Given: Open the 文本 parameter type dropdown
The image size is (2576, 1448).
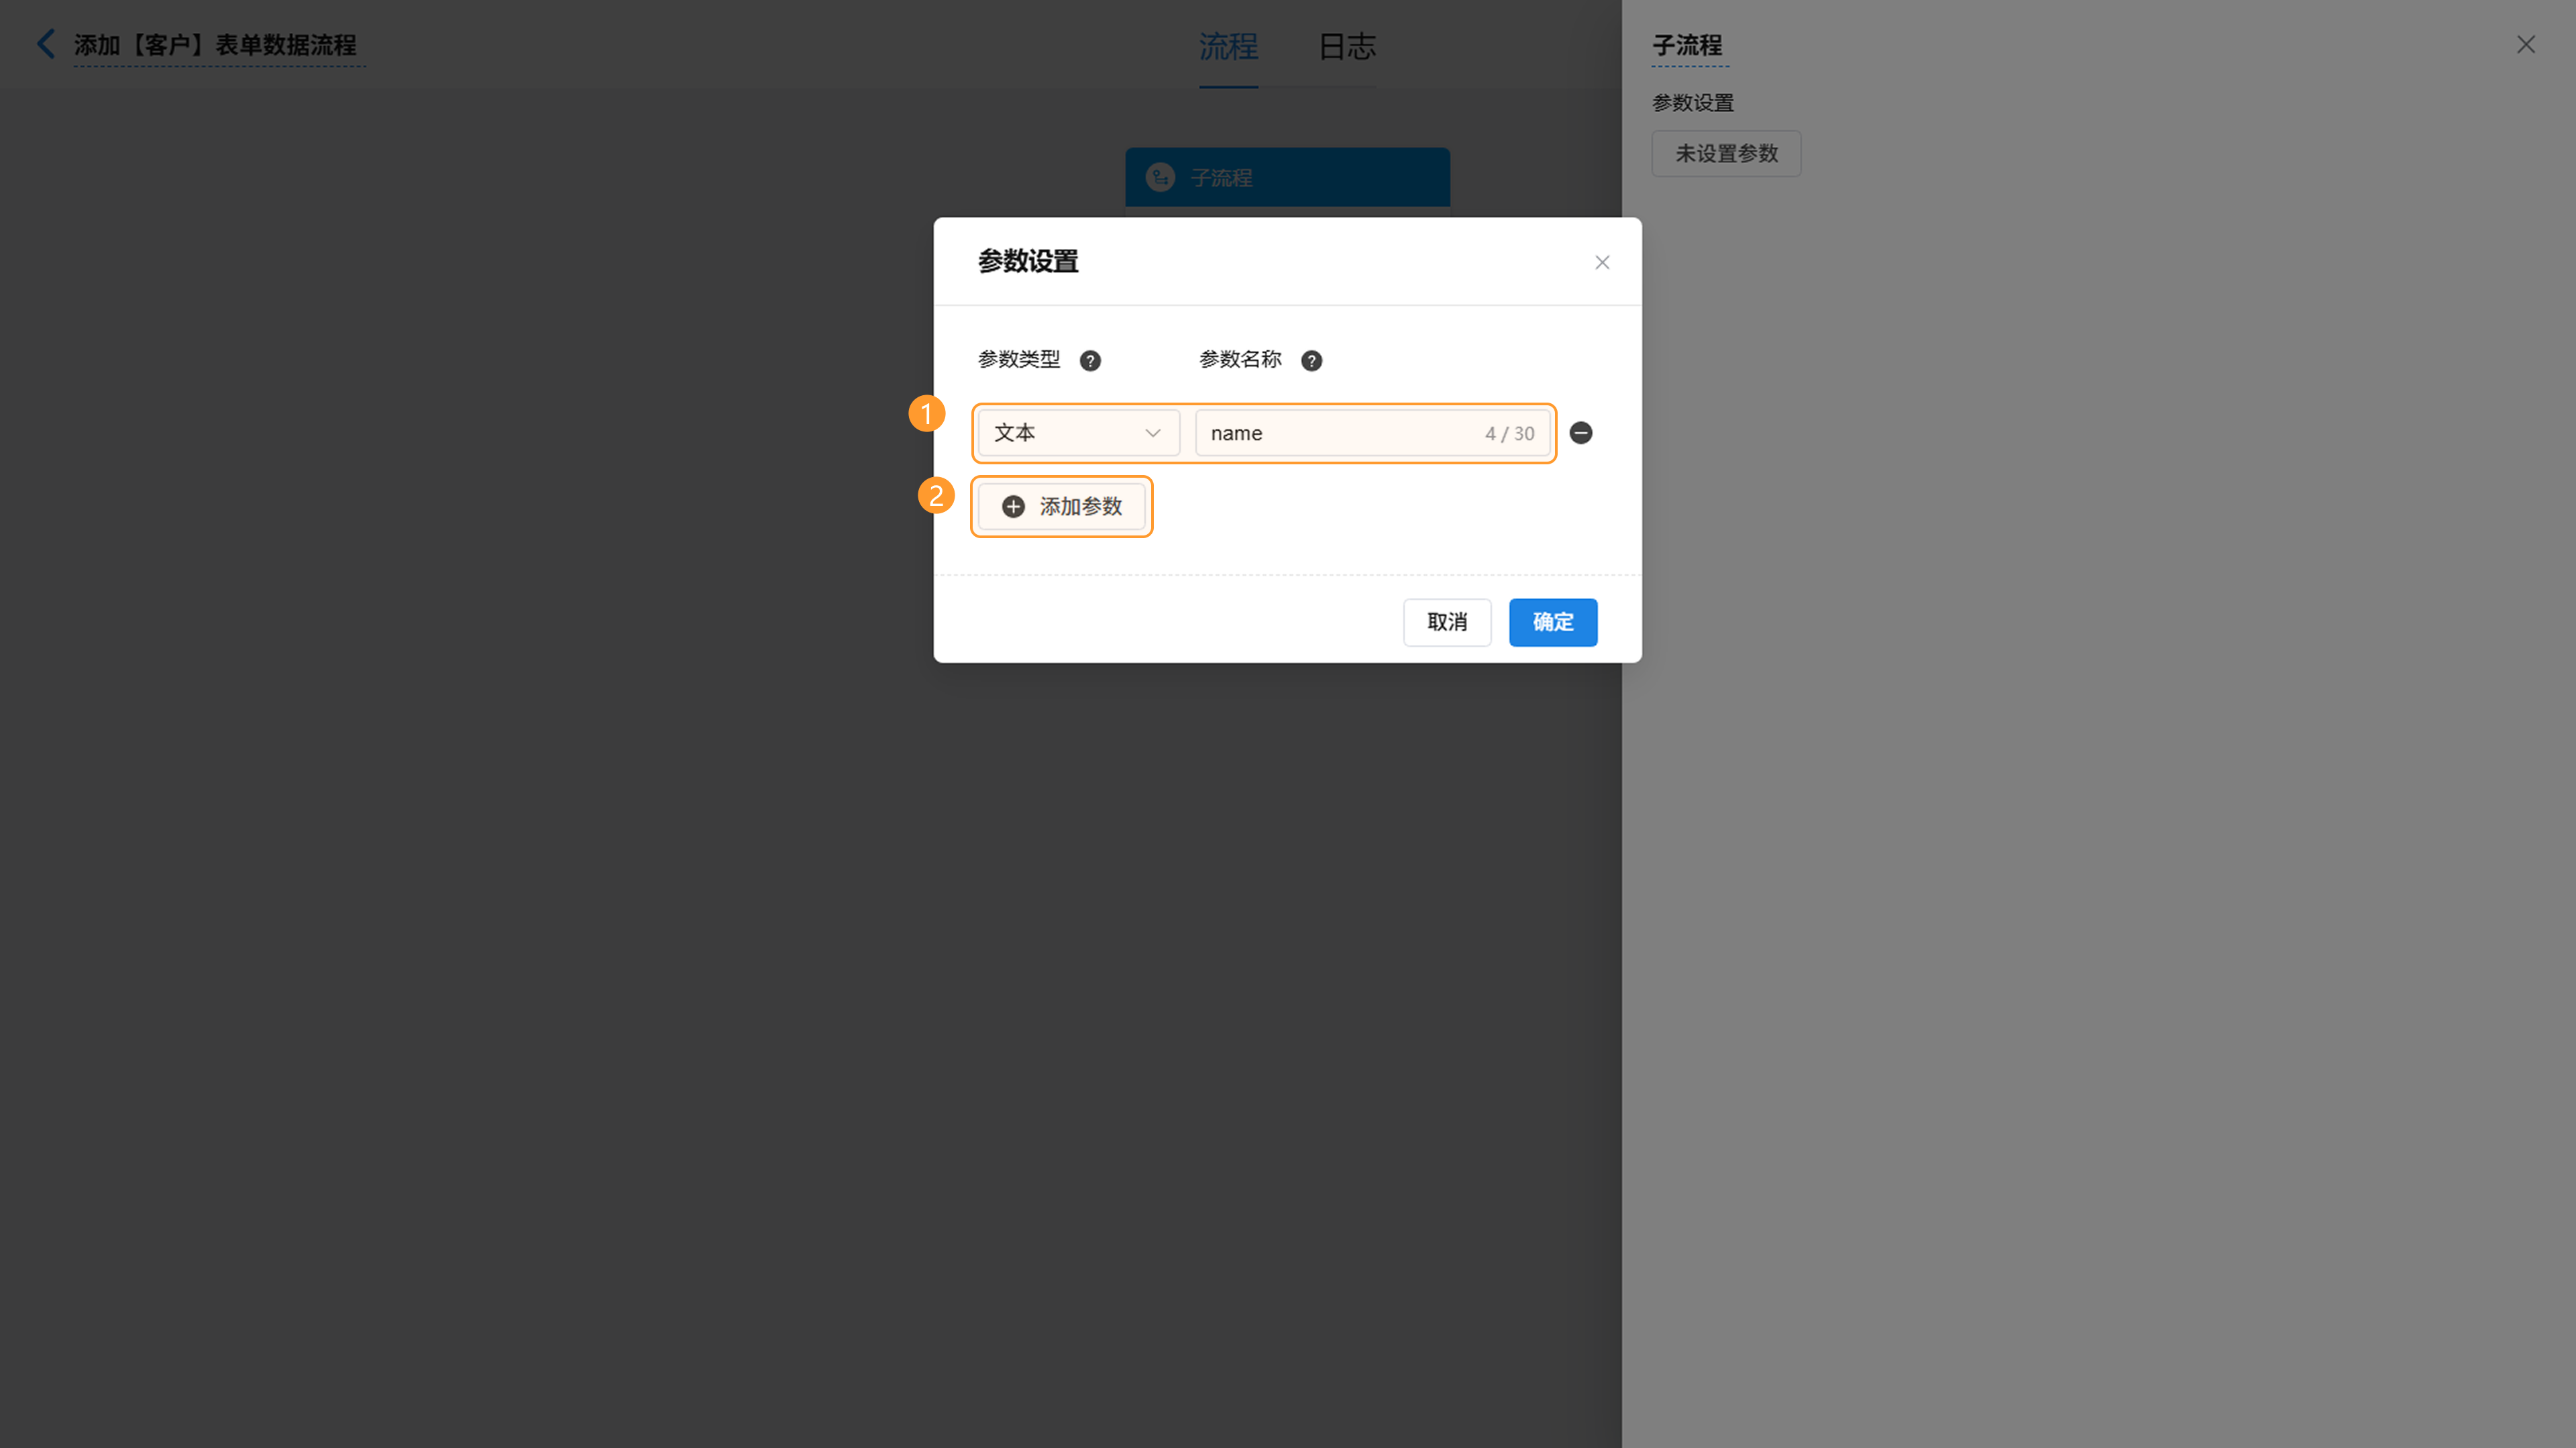Looking at the screenshot, I should [x=1078, y=433].
